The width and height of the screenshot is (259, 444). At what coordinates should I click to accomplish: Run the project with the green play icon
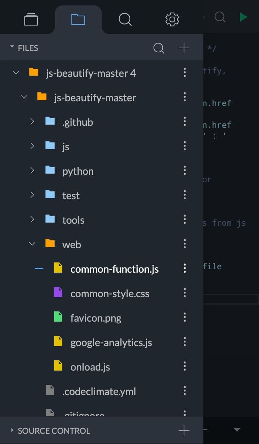coord(243,17)
